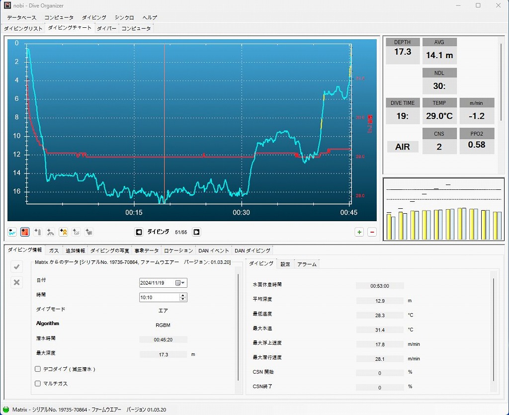Click the 最大浮上速度 value 17.8
The height and width of the screenshot is (415, 509).
click(x=380, y=344)
